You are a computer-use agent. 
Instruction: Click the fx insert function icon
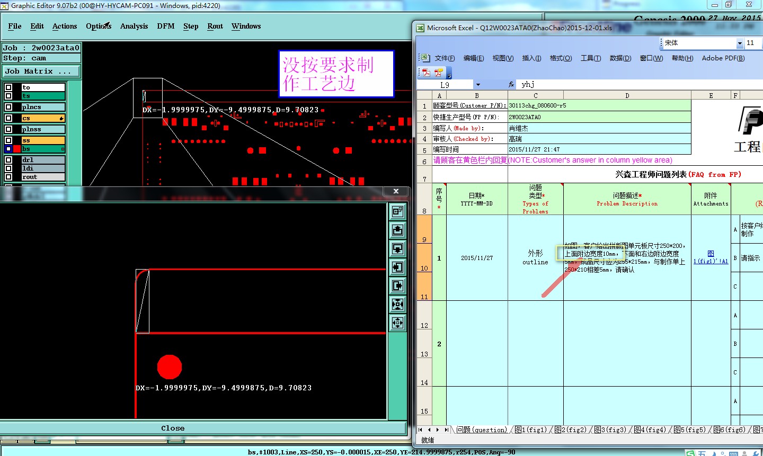(511, 85)
